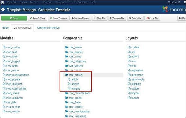Click the green Save button
This screenshot has height=118, width=186.
pos(14,18)
